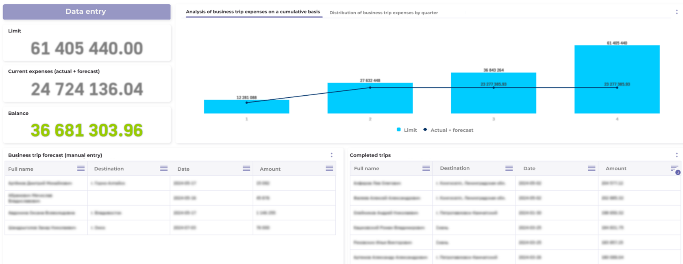Open Destination column menu in Completed trips
Viewport: 683px width, 264px height.
509,168
